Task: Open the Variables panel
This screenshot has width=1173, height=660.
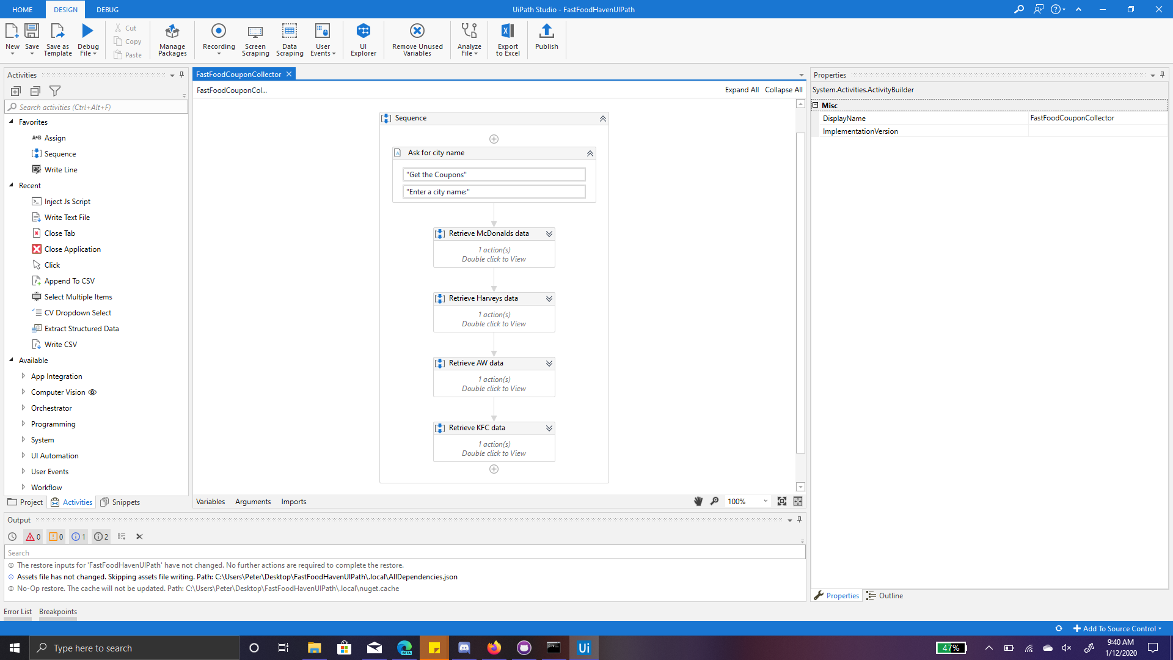Action: coord(210,502)
